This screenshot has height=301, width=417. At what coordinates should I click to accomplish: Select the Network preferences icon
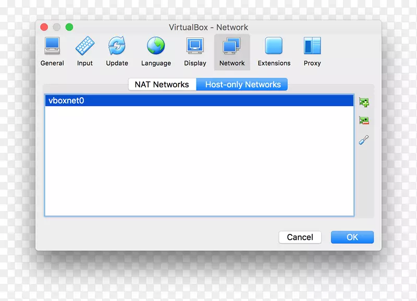(231, 50)
